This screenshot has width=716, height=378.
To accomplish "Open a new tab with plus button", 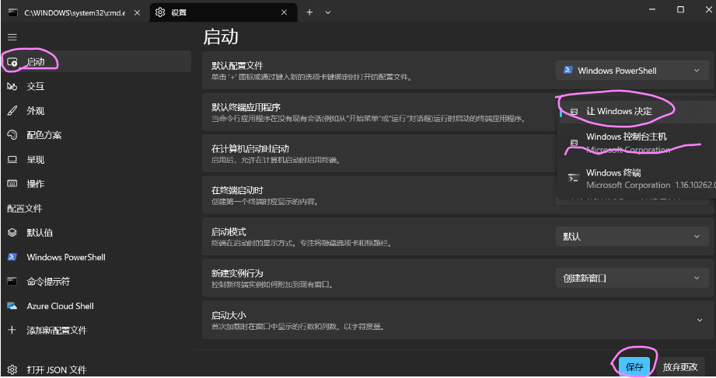I will [309, 12].
